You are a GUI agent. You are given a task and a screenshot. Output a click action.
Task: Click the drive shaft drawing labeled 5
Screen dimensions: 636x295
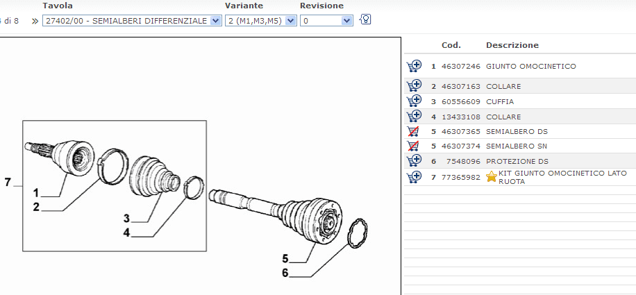[276, 217]
